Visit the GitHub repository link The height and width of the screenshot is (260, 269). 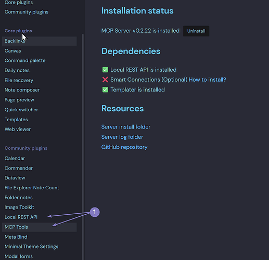(x=124, y=147)
